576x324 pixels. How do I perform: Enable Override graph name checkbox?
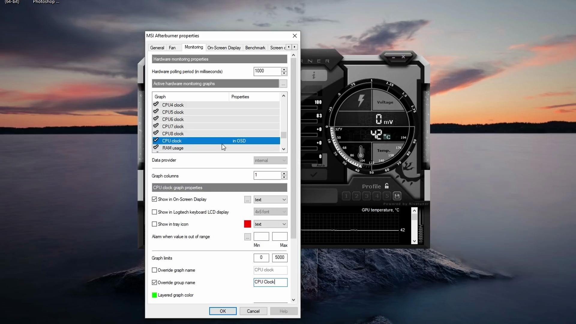tap(154, 270)
